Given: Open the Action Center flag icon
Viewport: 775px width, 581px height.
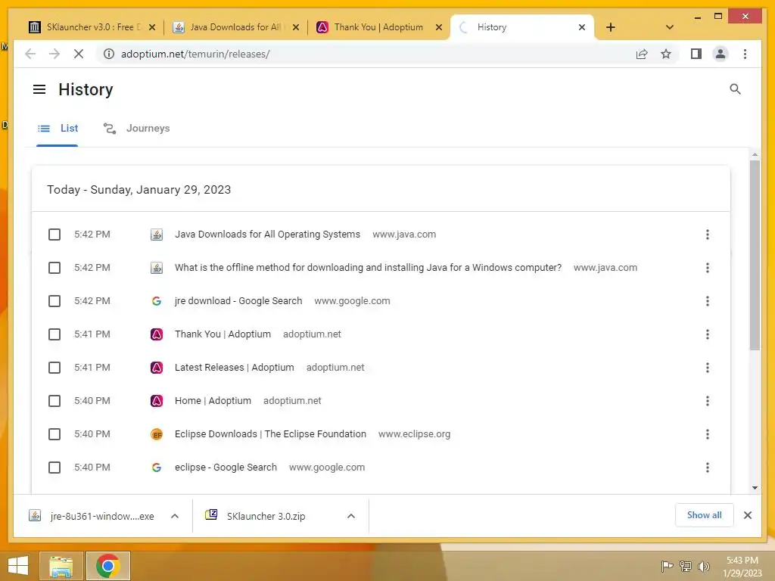Looking at the screenshot, I should 667,566.
